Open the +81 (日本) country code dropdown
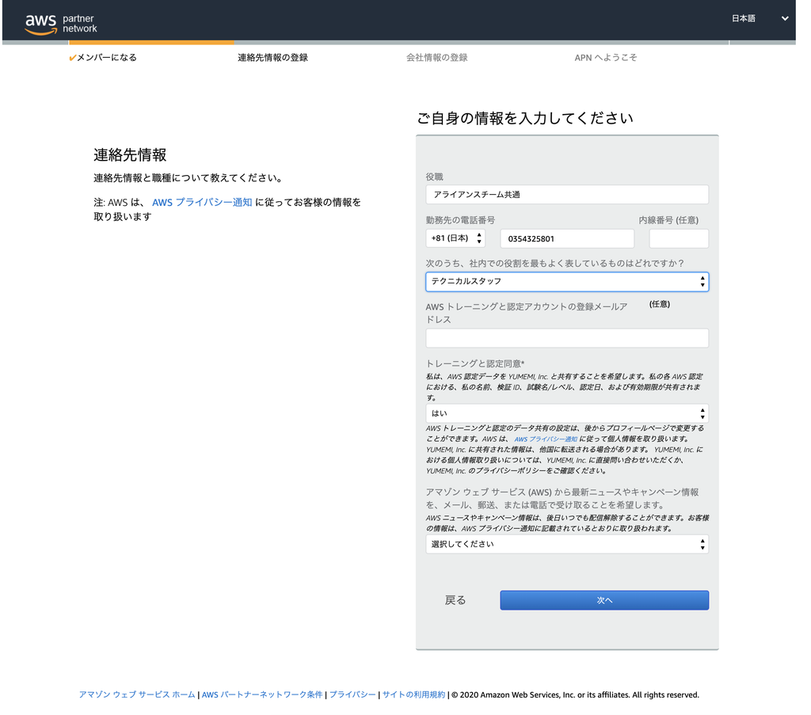 coord(455,238)
